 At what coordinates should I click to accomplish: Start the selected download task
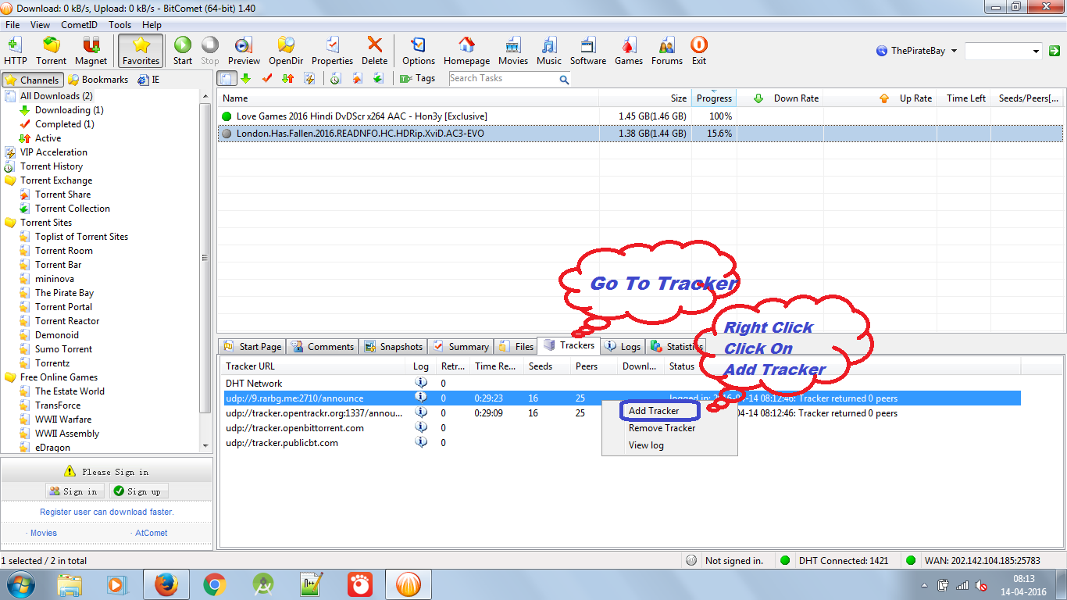click(x=183, y=51)
